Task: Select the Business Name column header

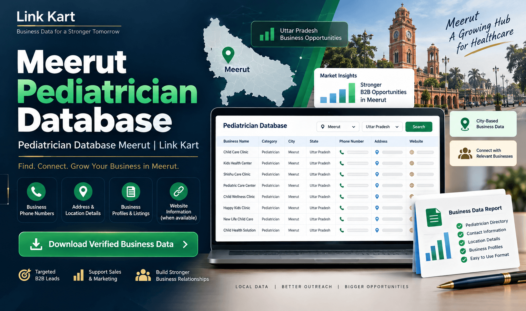Action: click(x=236, y=141)
